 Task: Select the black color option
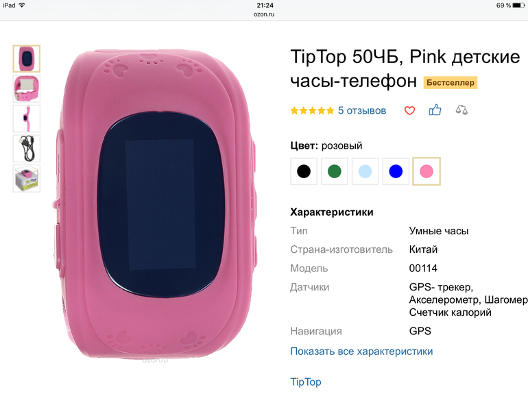(x=304, y=171)
